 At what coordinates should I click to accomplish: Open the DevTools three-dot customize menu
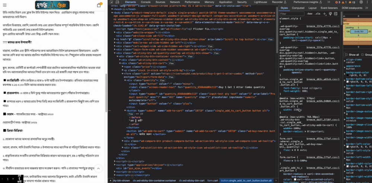[x=368, y=2]
